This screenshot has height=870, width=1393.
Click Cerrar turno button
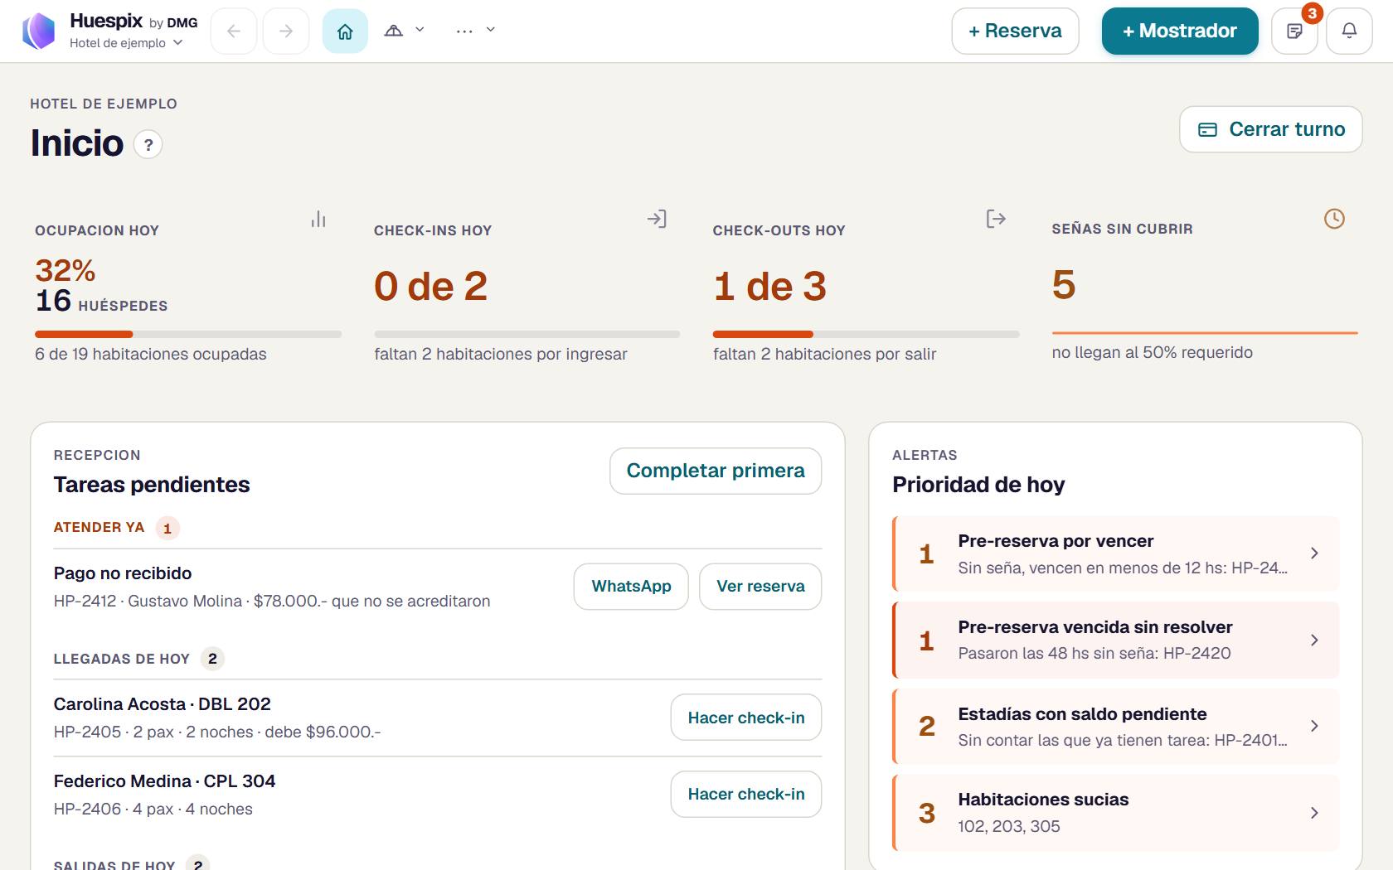click(x=1270, y=129)
